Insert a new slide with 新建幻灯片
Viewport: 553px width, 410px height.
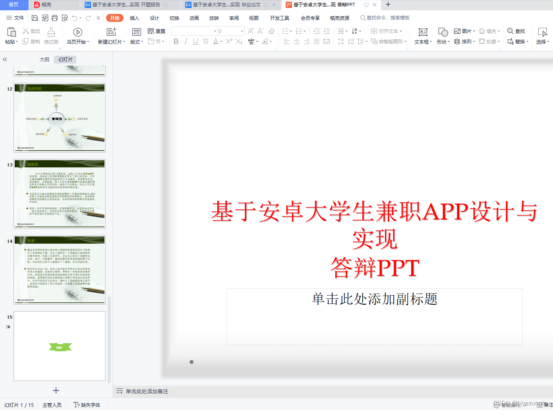point(111,37)
